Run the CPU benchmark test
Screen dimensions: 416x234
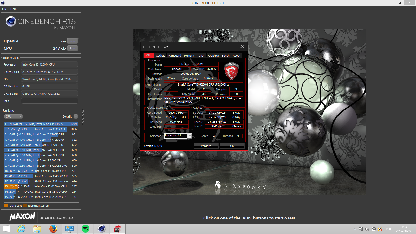73,48
